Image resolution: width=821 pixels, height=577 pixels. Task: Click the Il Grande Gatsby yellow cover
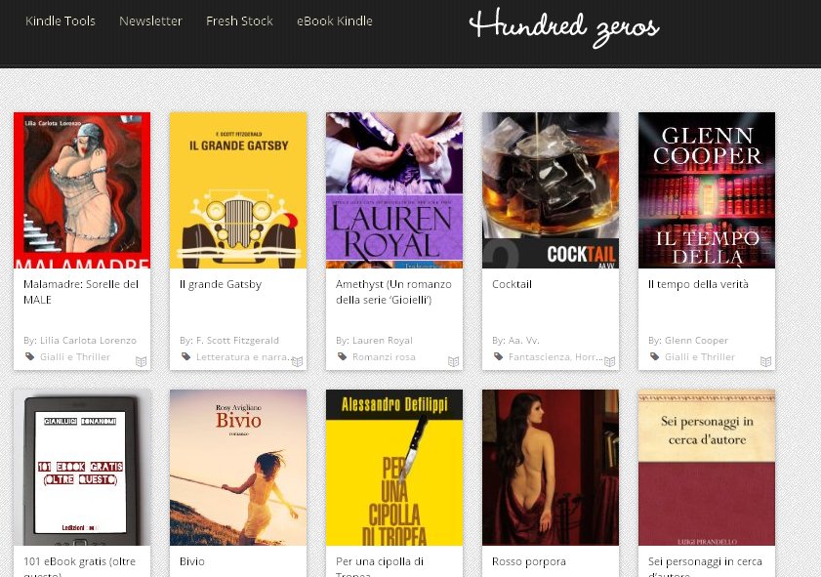(238, 190)
